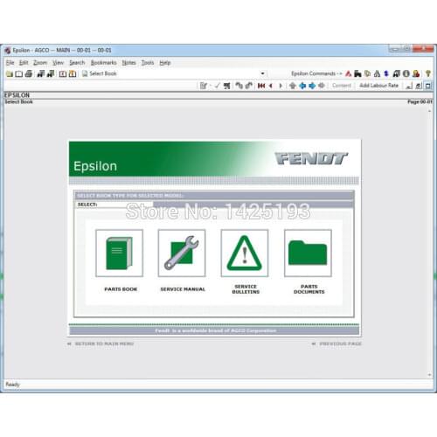Click the first binoculars search icon
This screenshot has height=437, width=437.
click(41, 73)
